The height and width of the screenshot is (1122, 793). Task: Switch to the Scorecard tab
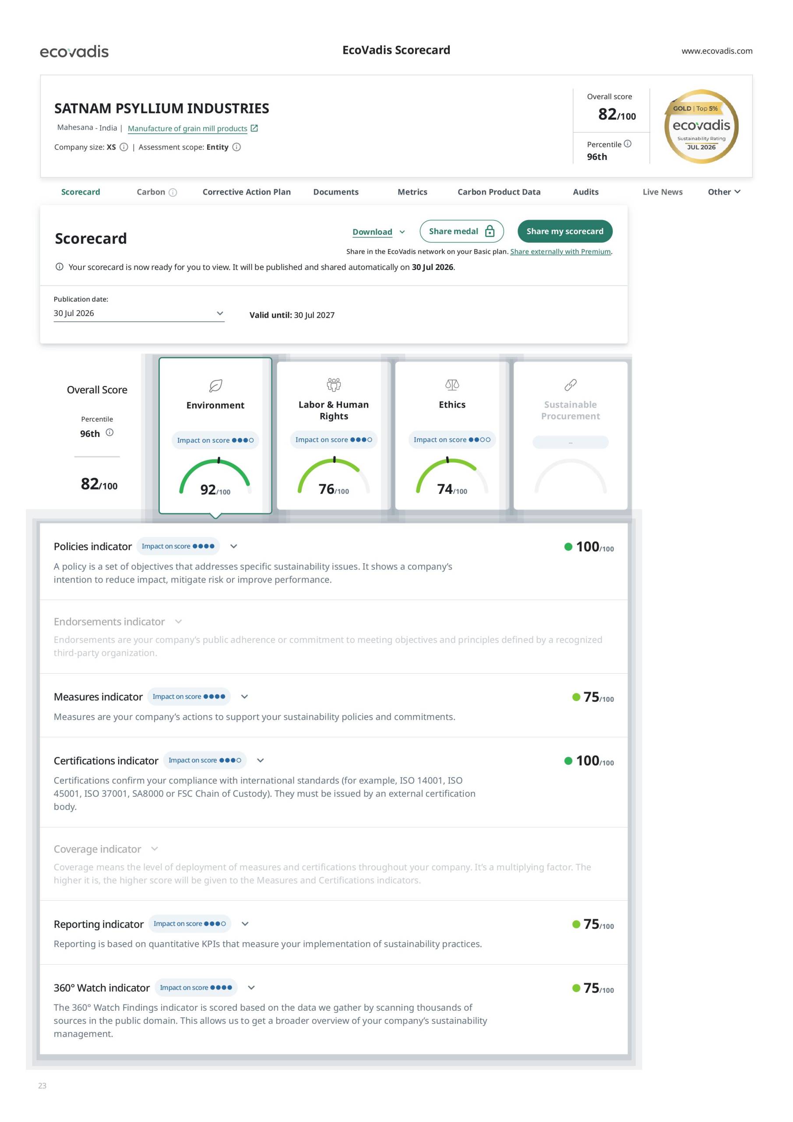[81, 192]
